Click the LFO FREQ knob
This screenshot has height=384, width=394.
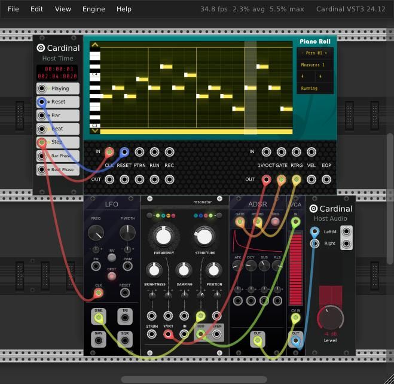pyautogui.click(x=96, y=233)
